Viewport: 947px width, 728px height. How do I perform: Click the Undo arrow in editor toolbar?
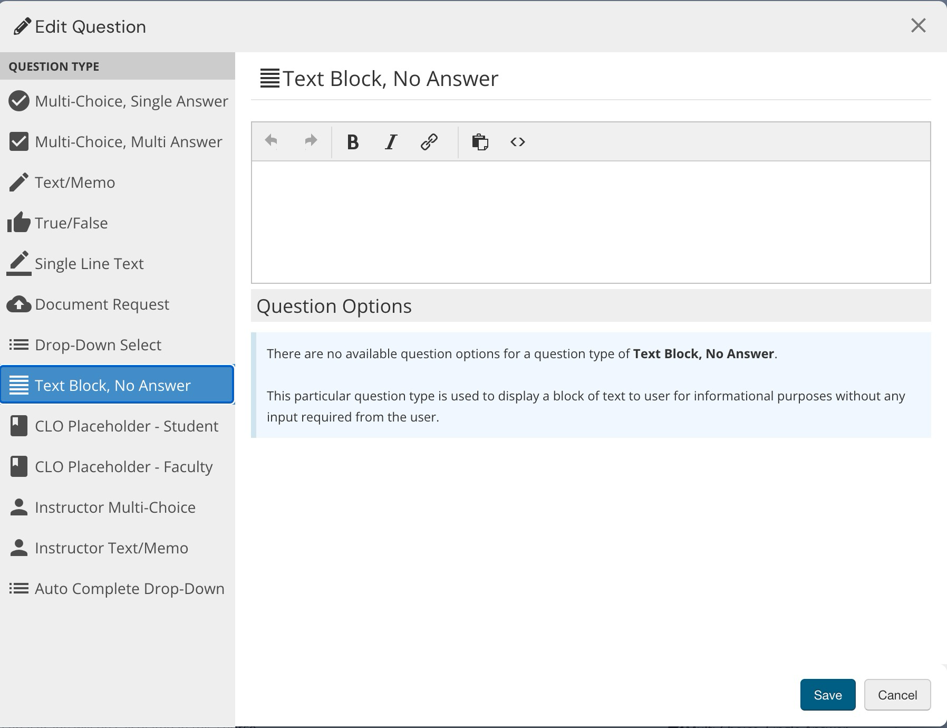pos(271,141)
